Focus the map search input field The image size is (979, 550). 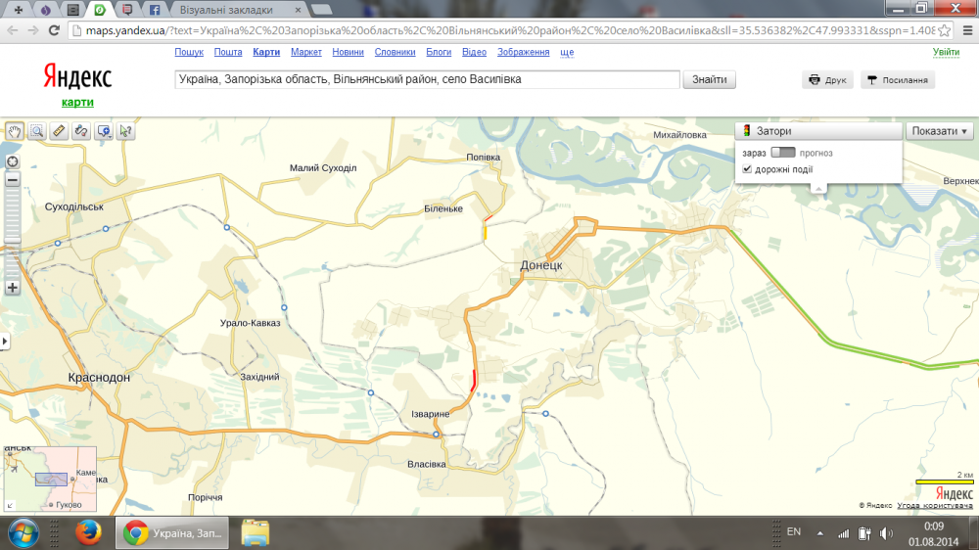tap(427, 79)
